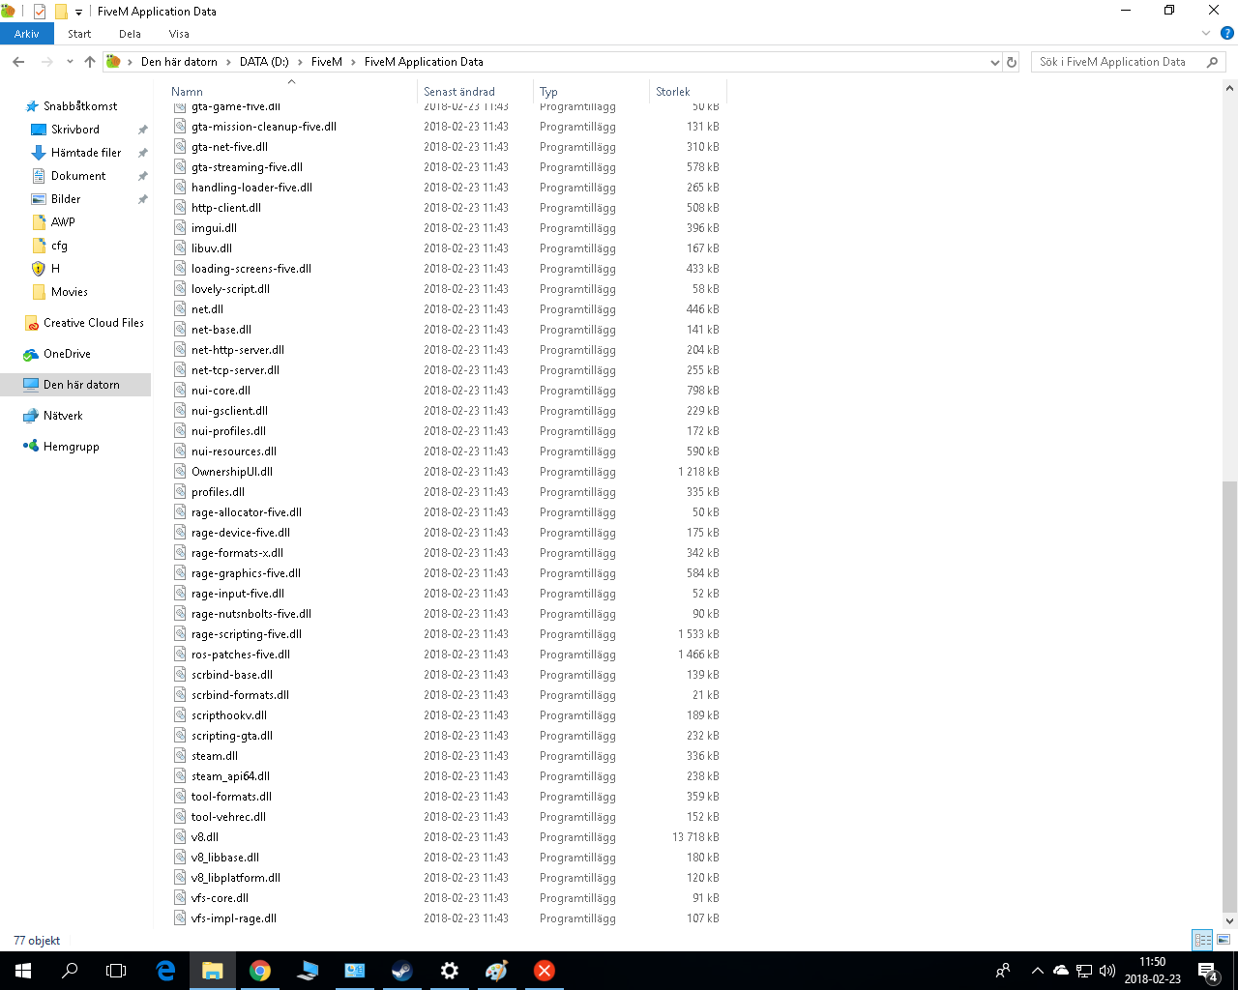Select the DATA (D:) breadcrumb

click(x=264, y=62)
